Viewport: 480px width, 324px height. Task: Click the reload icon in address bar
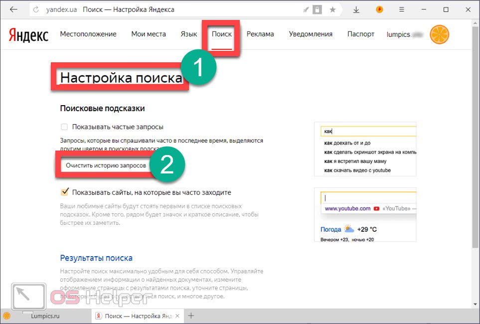(x=35, y=10)
